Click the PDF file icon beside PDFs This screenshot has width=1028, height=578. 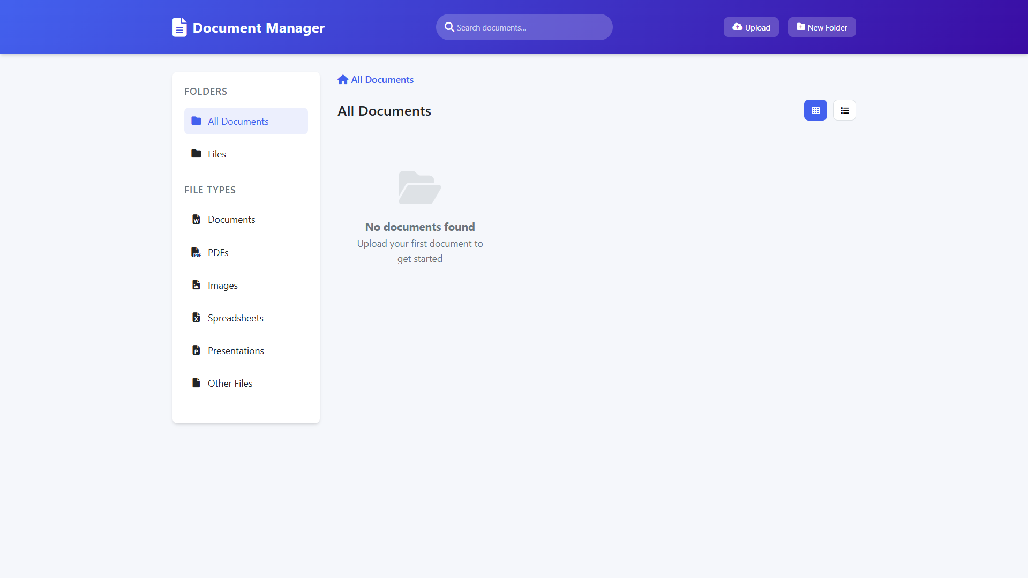[x=196, y=252]
